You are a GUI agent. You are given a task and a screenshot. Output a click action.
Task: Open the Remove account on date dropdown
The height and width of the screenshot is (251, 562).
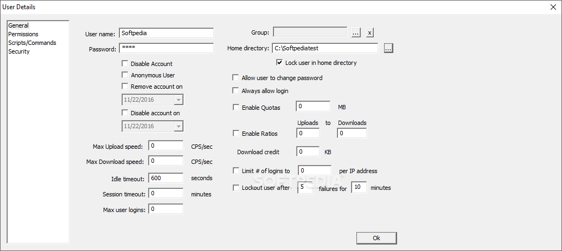click(178, 100)
